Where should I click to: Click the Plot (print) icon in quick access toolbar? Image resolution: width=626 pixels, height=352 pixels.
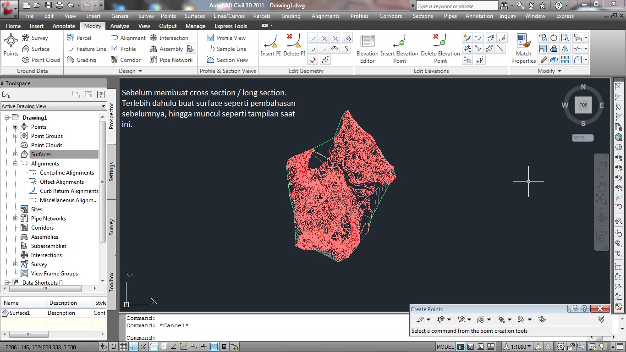tap(60, 6)
